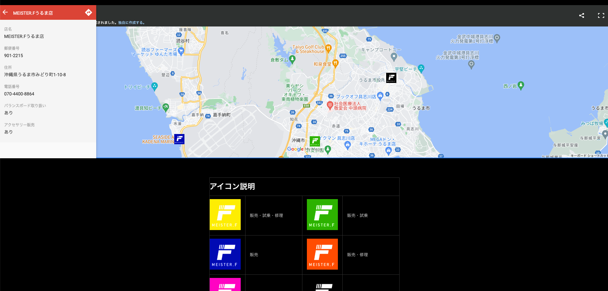Viewport: 608px width, 291px height.
Task: Open the 倉敷ダム park pin
Action: pyautogui.click(x=292, y=60)
